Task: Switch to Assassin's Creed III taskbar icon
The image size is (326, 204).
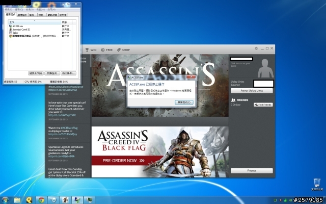Action: (x=66, y=200)
